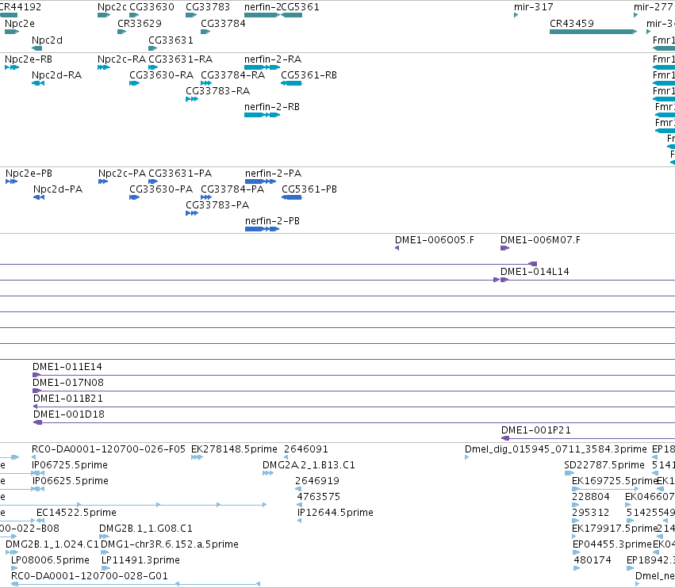Select the CG33630-RA transcript
675x588 pixels.
134,83
